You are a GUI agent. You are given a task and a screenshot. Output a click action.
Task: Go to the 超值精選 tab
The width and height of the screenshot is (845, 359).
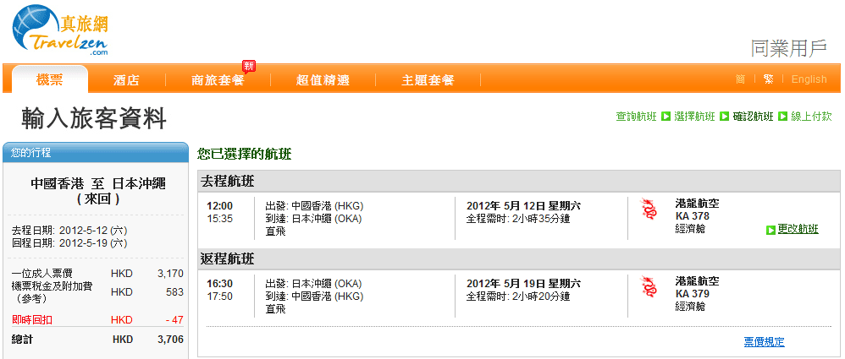pos(323,80)
